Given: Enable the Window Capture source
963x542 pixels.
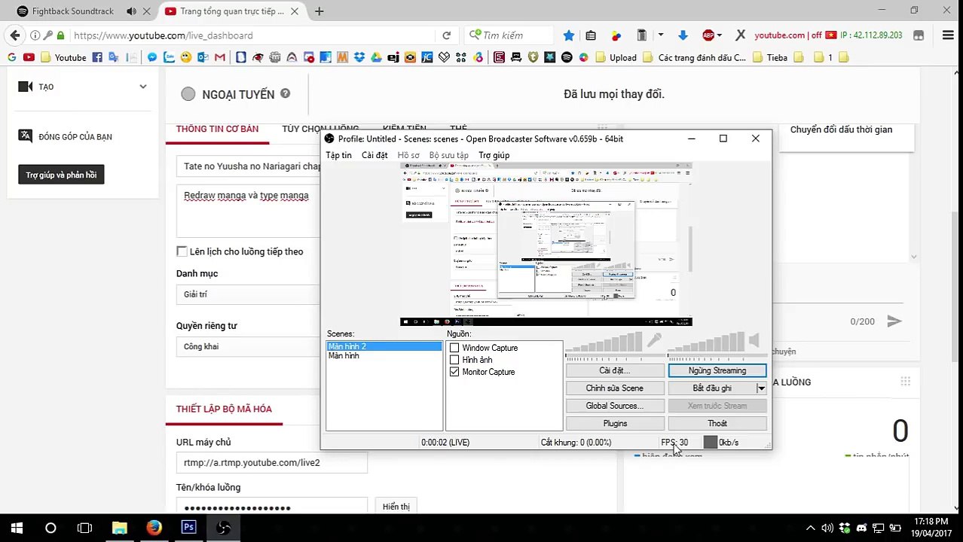Looking at the screenshot, I should click(x=454, y=348).
